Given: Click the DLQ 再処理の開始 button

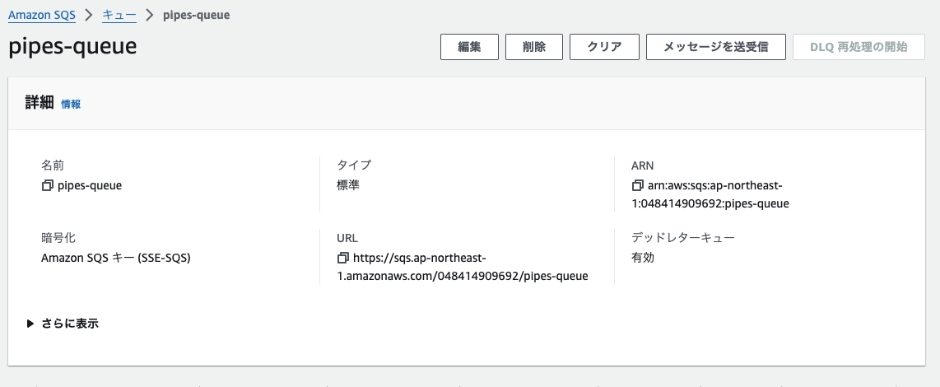Looking at the screenshot, I should coord(859,47).
